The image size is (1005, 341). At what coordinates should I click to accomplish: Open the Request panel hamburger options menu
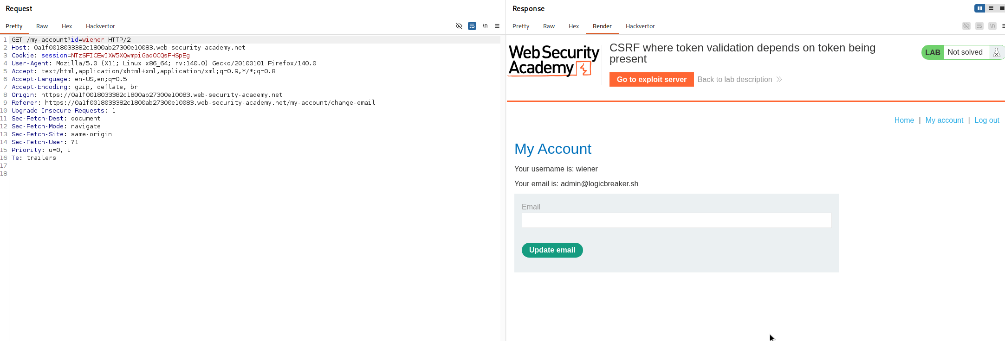pos(497,26)
